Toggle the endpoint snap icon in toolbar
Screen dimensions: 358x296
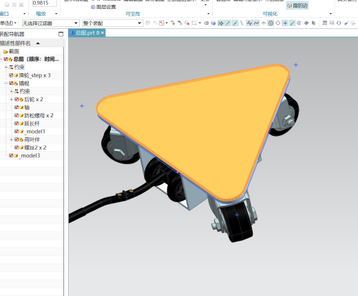[228, 23]
